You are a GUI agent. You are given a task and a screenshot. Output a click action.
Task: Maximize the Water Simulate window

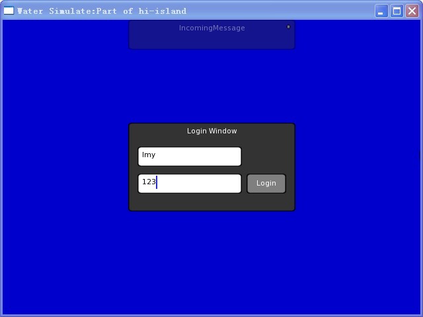coord(397,11)
